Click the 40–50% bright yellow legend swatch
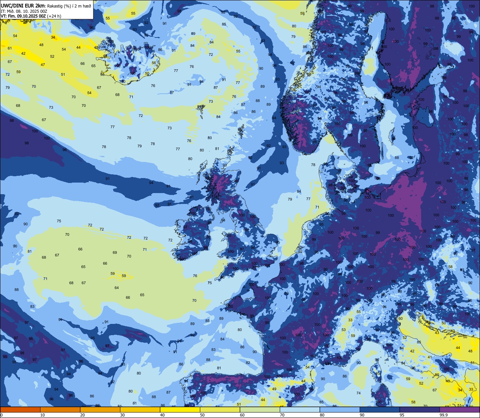Screen dimensions: 480x418 click(x=180, y=410)
